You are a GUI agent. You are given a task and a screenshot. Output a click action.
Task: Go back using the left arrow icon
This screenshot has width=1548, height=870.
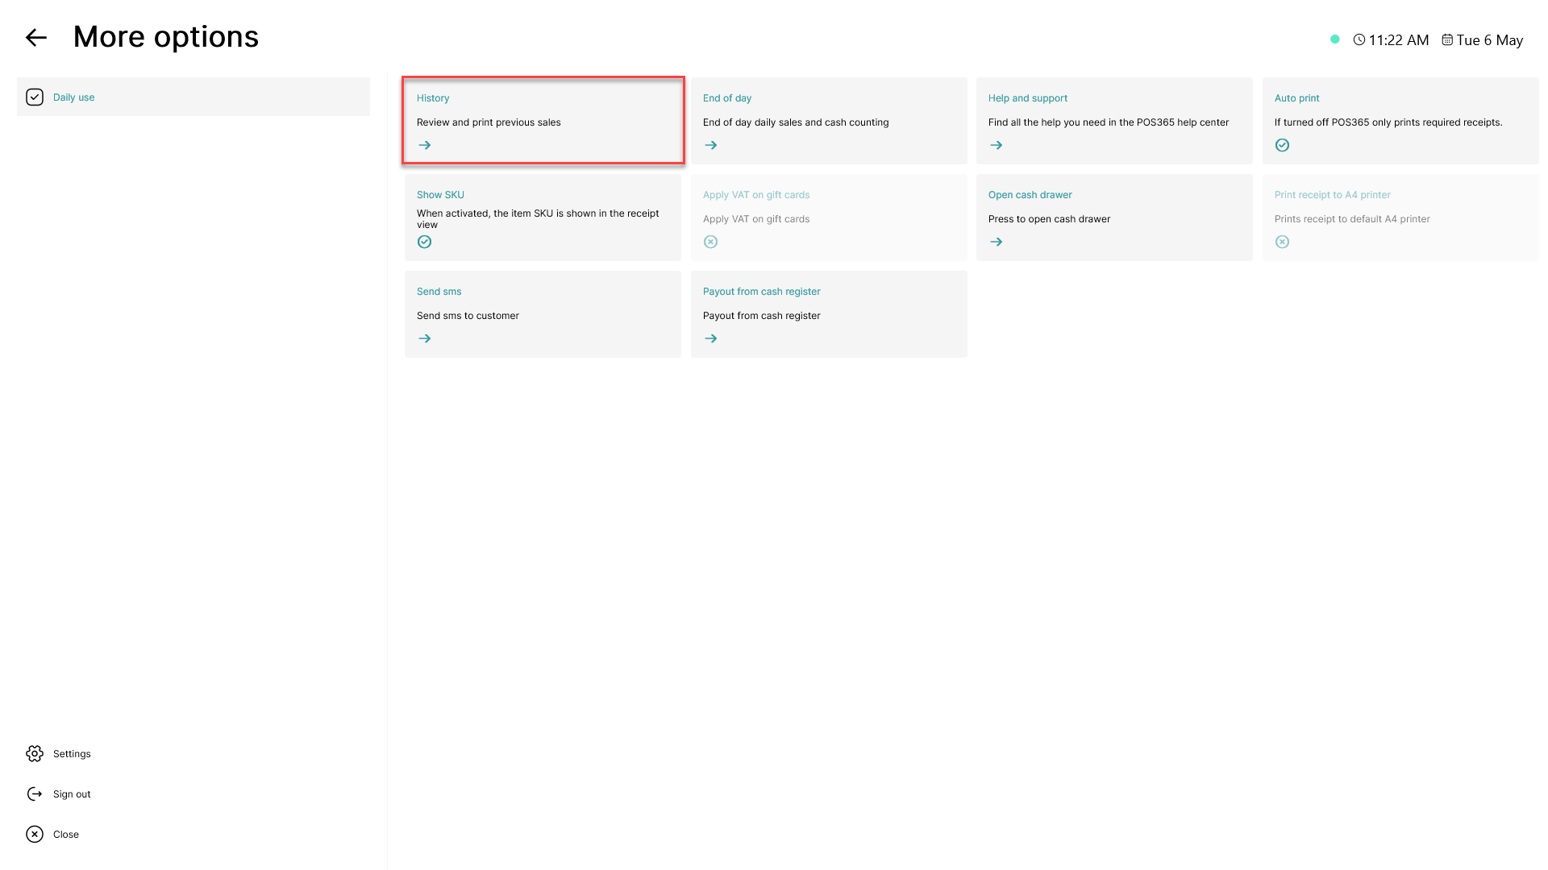click(36, 37)
